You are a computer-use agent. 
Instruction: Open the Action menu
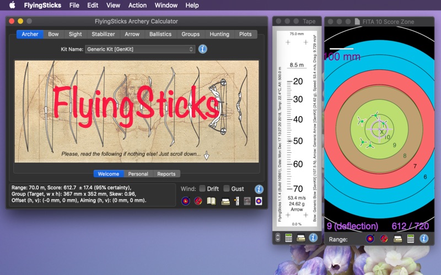point(137,5)
